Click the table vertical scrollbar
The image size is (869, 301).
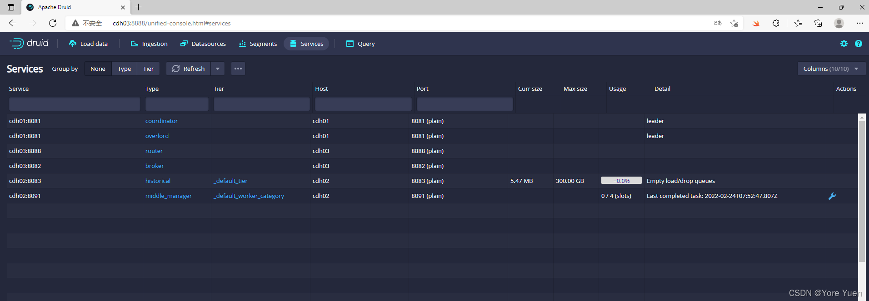[862, 191]
